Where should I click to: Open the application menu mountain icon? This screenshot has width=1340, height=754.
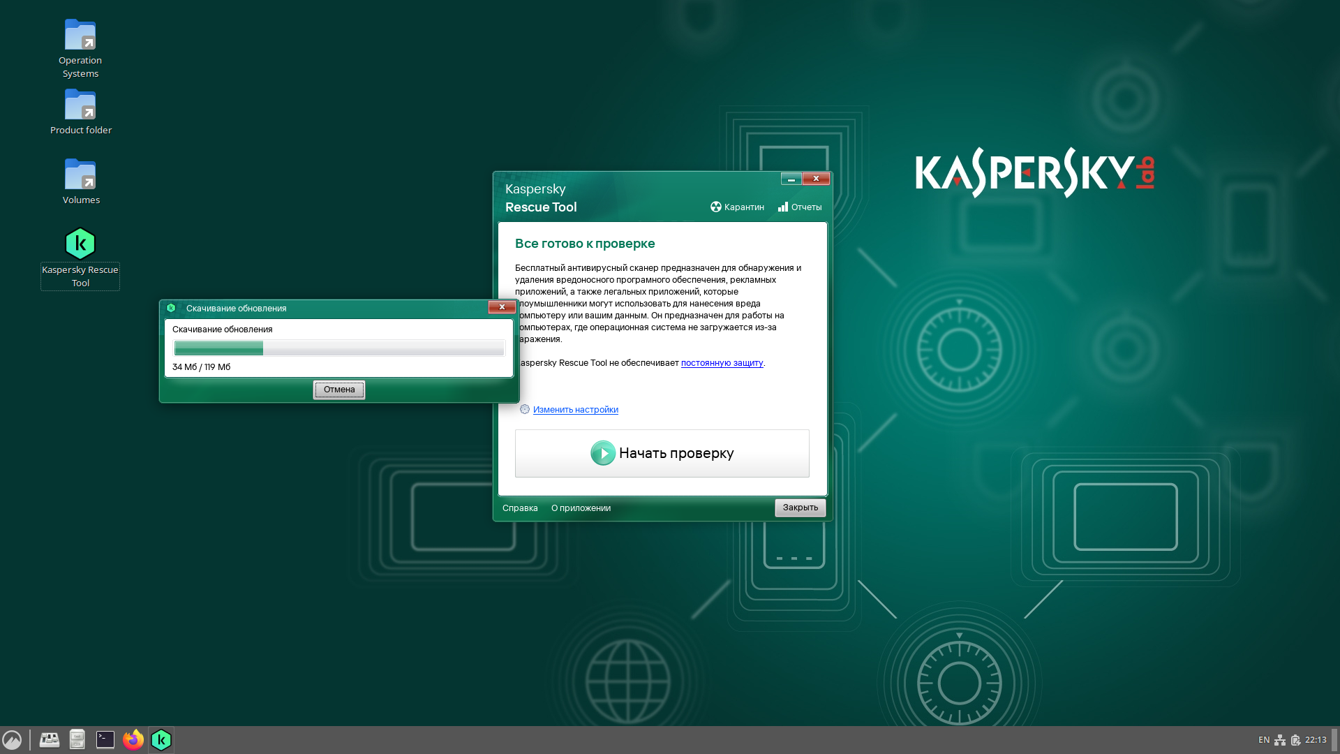click(x=12, y=739)
